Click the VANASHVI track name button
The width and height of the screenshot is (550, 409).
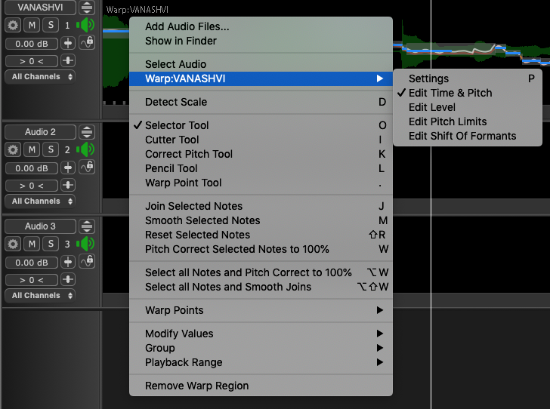(x=40, y=8)
